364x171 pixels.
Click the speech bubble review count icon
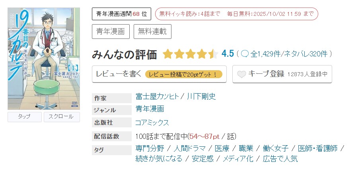(245, 54)
